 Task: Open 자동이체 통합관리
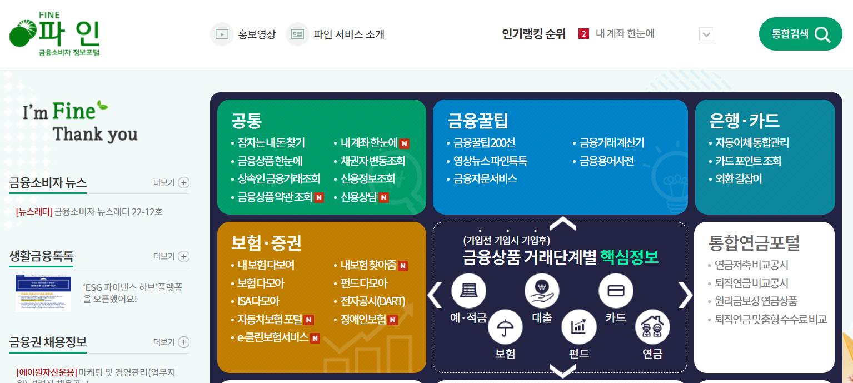coord(752,143)
